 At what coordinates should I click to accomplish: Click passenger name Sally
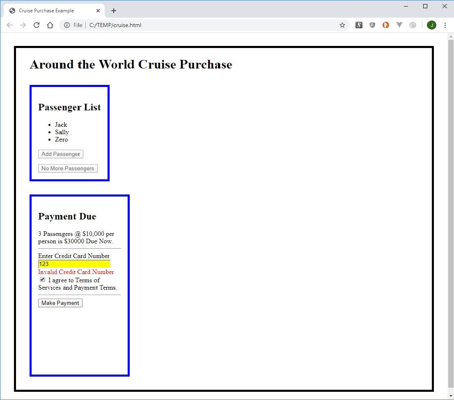pos(62,132)
